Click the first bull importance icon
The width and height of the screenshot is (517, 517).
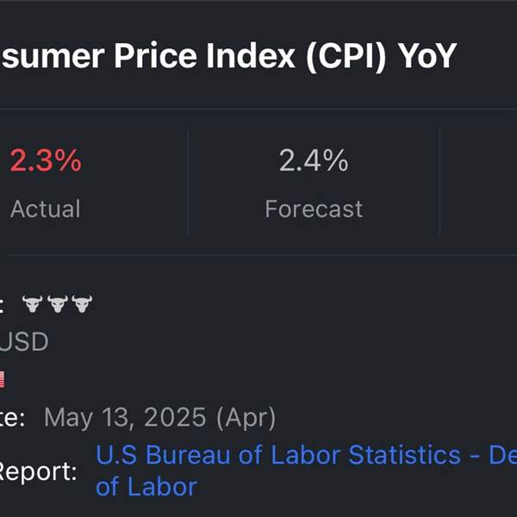tap(33, 304)
